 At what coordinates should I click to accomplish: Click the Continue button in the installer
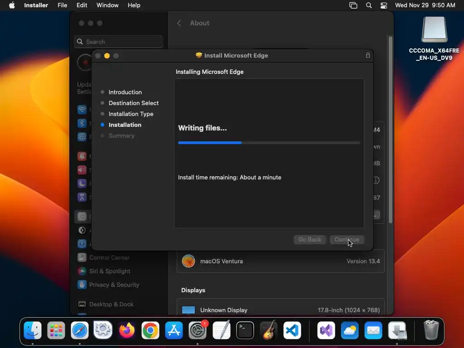pos(347,239)
